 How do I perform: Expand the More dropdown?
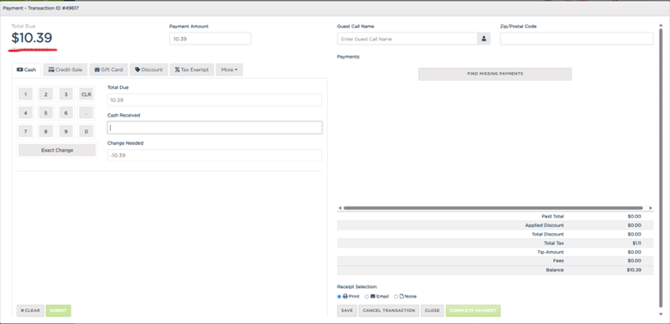tap(229, 69)
